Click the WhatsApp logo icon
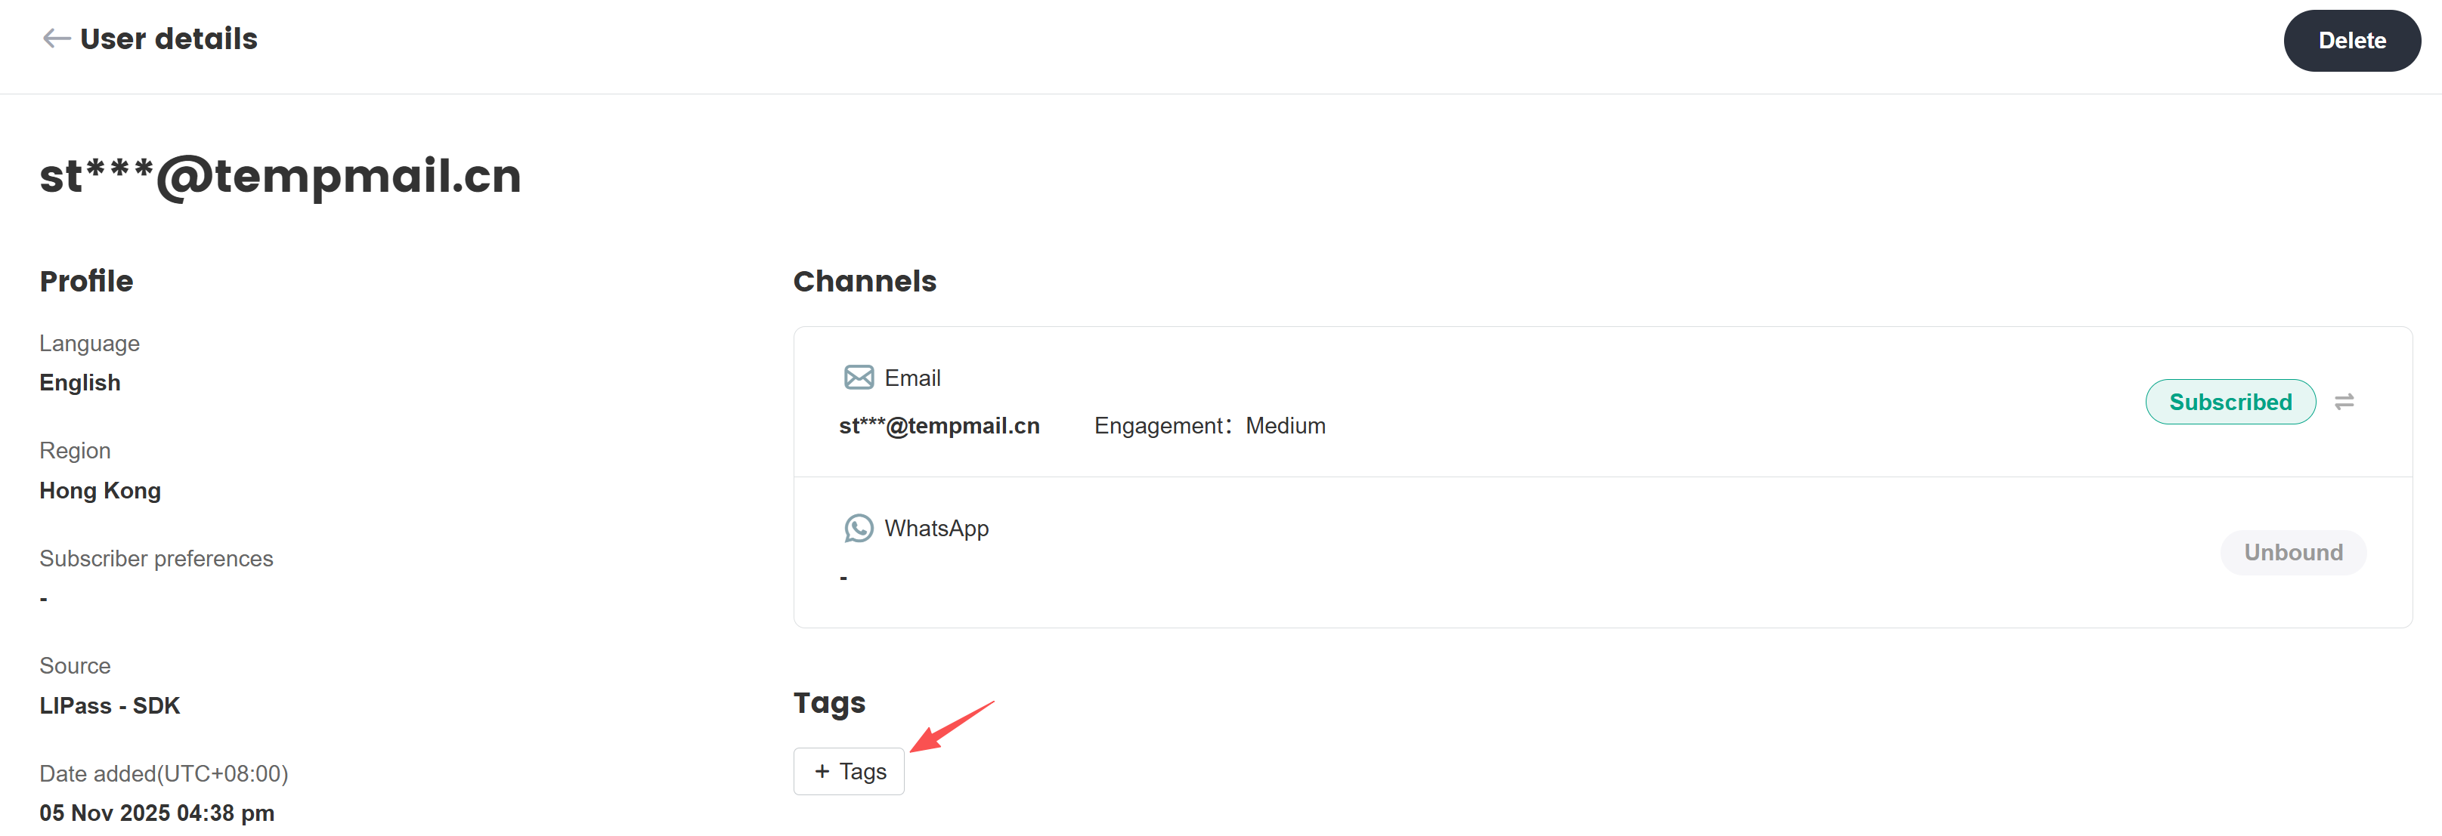 point(858,529)
